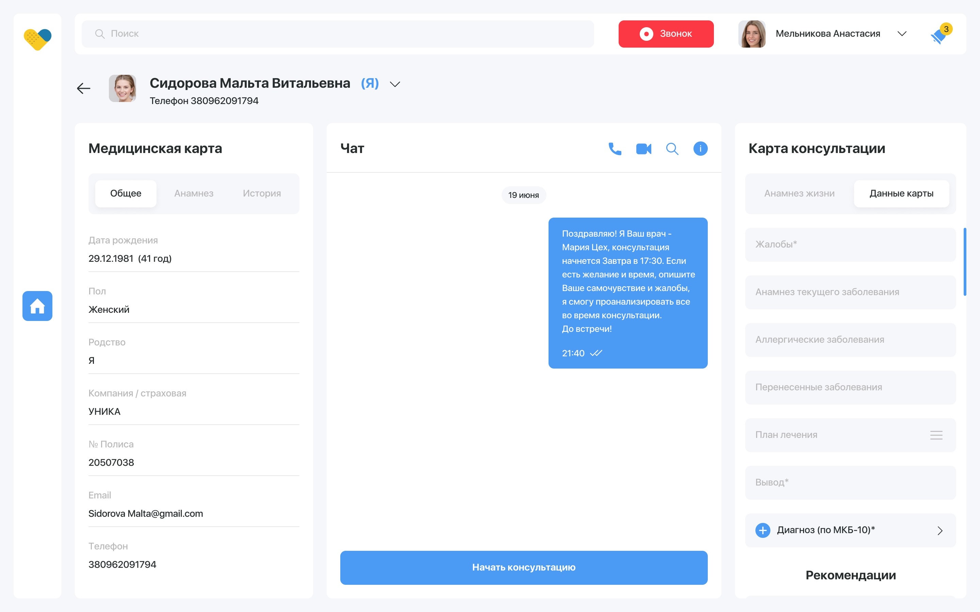Viewport: 980px width, 612px height.
Task: Select the Данные карты tab
Action: coord(901,193)
